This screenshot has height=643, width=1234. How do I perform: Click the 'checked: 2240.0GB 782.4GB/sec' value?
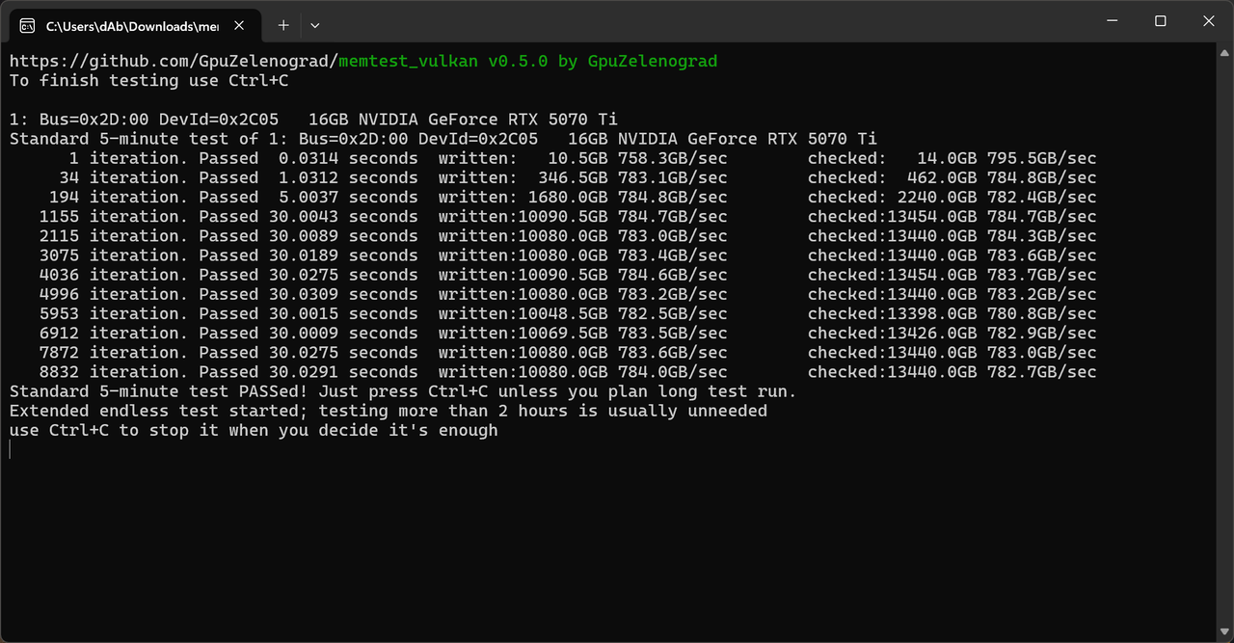coord(952,197)
